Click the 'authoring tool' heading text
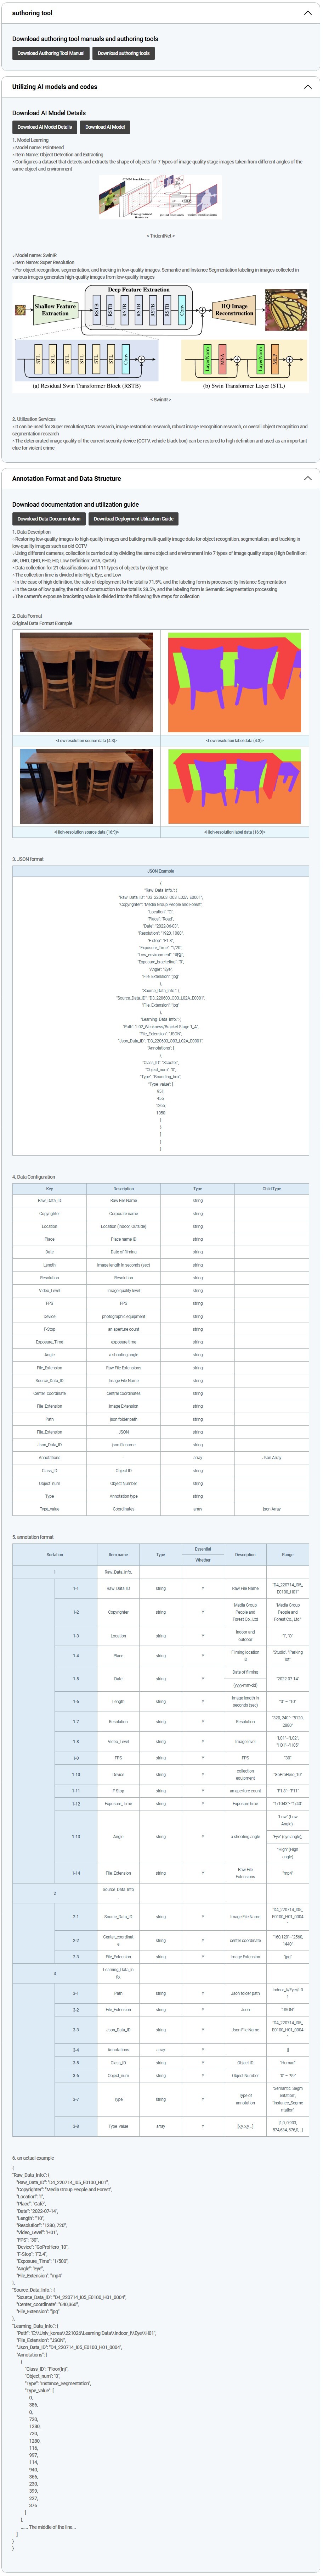This screenshot has width=323, height=2576. 32,13
